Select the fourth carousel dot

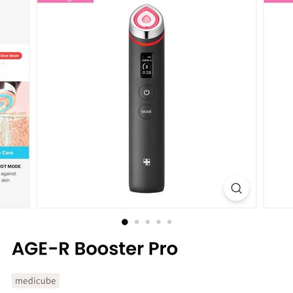pos(159,222)
